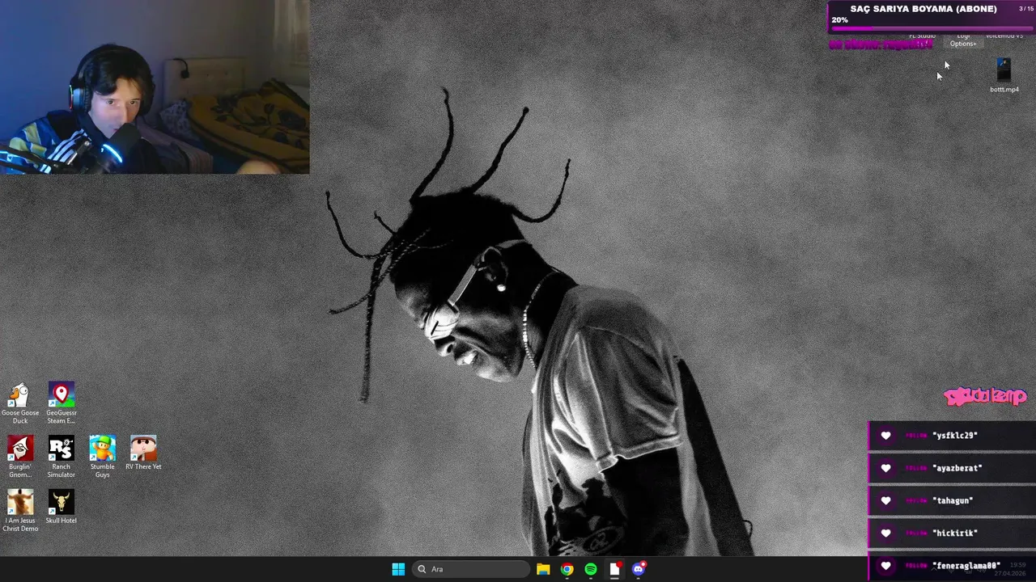This screenshot has height=582, width=1036.
Task: Select the Stumble Guys desktop icon
Action: pyautogui.click(x=102, y=457)
